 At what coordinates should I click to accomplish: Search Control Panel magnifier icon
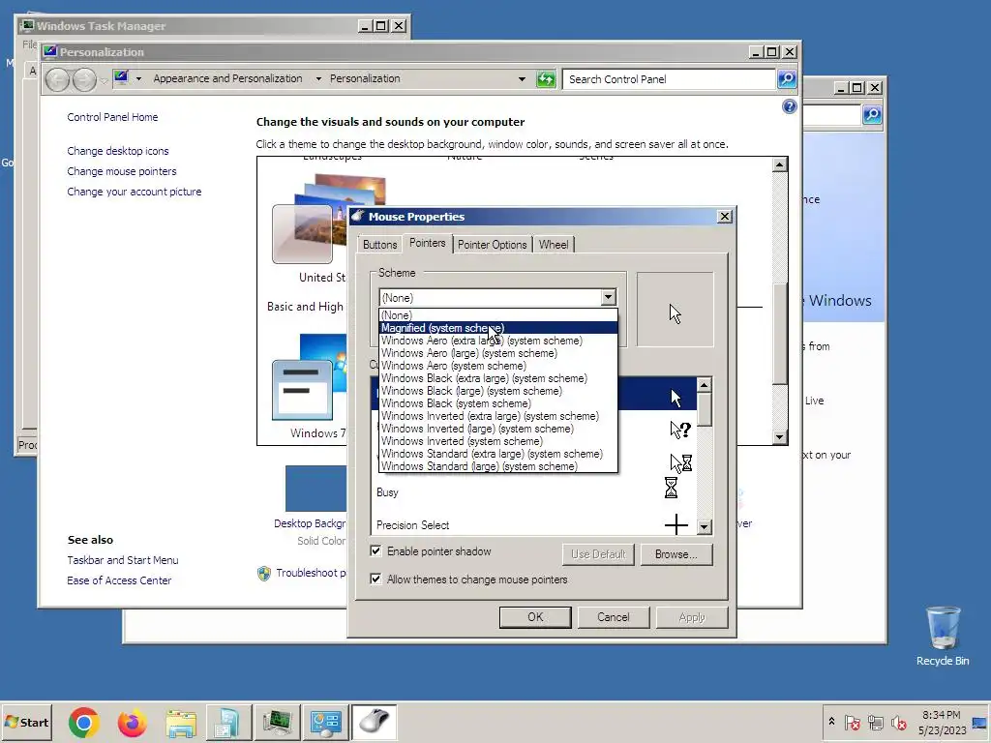787,79
